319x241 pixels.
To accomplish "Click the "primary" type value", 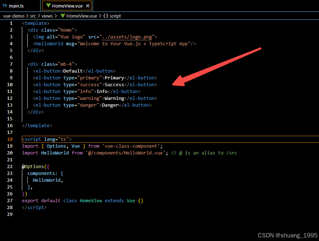I will 89,78.
